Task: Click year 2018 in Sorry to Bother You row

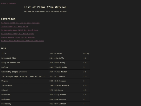Action: 51,63
